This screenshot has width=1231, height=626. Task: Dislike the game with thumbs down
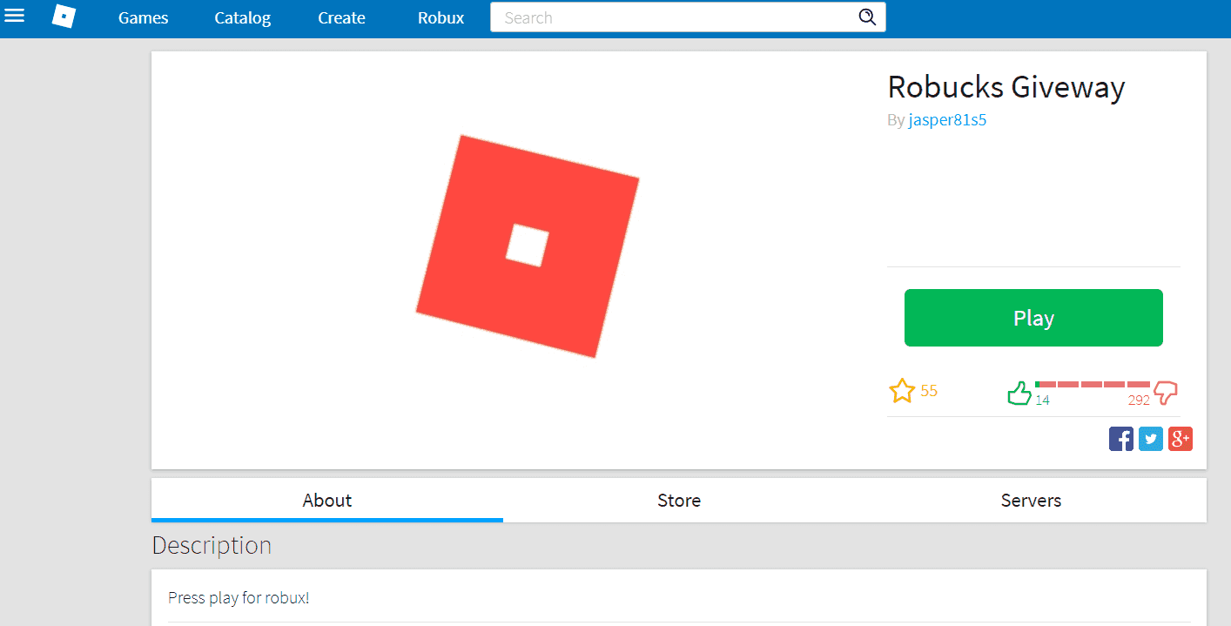[1166, 394]
